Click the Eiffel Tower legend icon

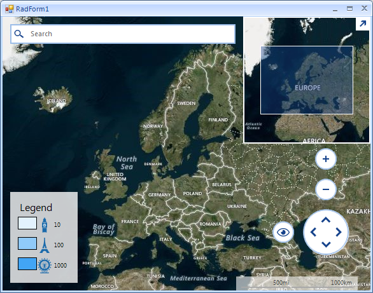(x=45, y=245)
